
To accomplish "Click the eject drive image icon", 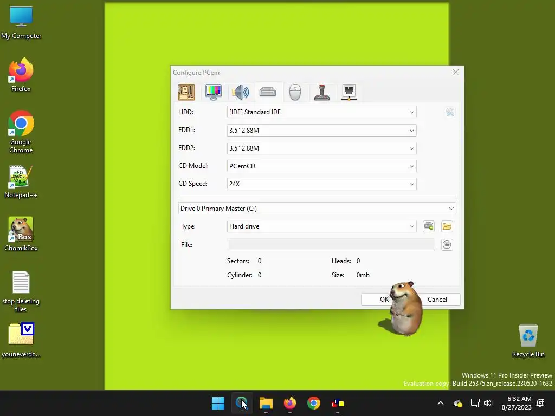I will [x=447, y=245].
